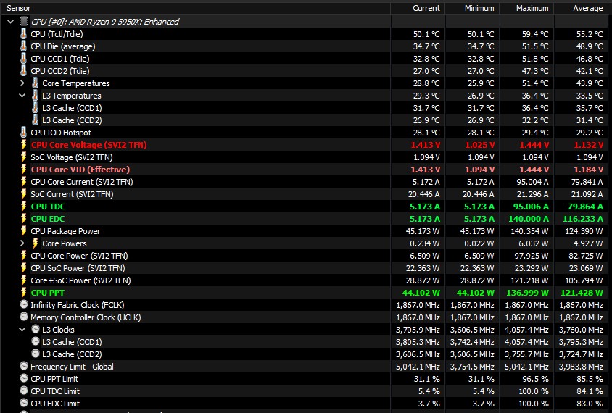Click the lightning icon for CPU TDC
The width and height of the screenshot is (612, 413).
click(x=23, y=206)
